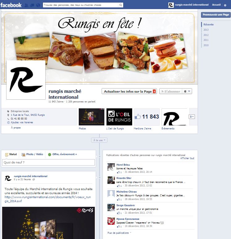Open messages icon in top bar
231x239 pixels.
coord(32,5)
